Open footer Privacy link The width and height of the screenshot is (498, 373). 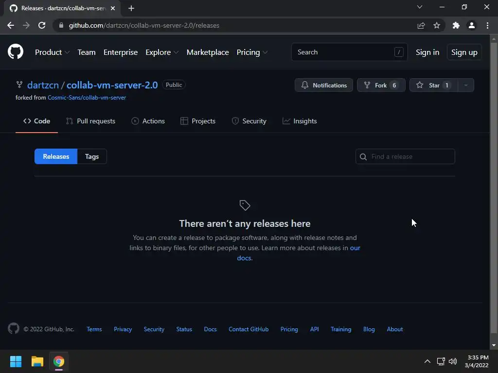tap(123, 329)
